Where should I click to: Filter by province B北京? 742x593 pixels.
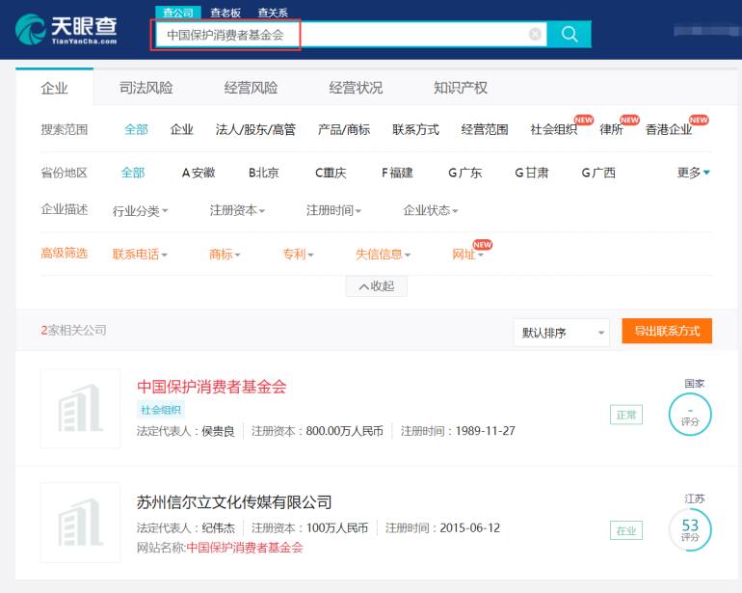[264, 173]
